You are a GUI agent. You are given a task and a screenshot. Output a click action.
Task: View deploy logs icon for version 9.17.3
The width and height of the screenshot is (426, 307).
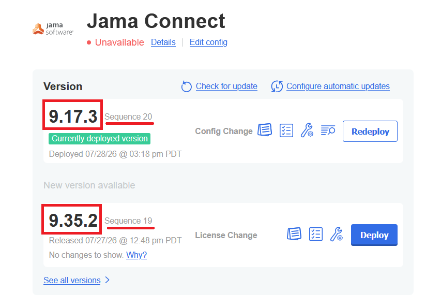(328, 130)
